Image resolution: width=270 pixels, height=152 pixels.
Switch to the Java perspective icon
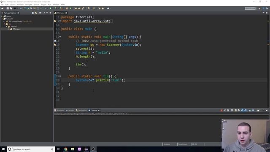pyautogui.click(x=264, y=8)
